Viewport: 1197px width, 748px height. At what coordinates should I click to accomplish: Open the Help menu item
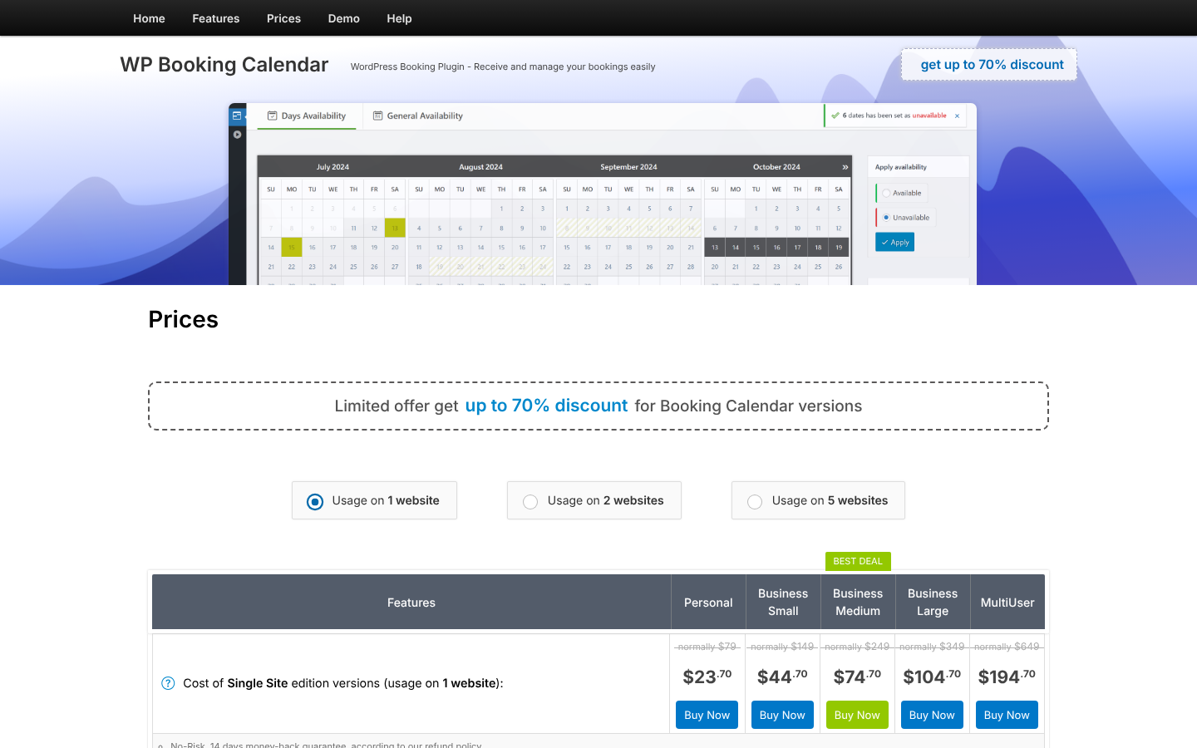399,18
